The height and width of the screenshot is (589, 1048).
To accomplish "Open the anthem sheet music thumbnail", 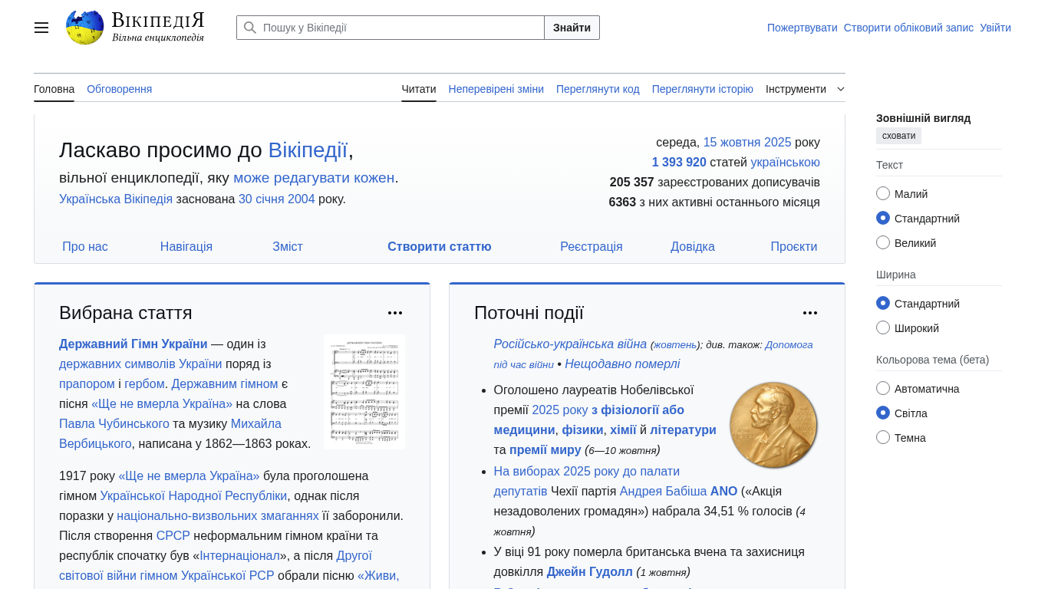I will [x=364, y=392].
